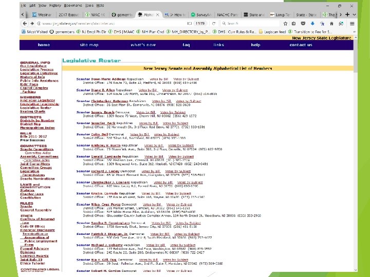Open Seating Charts sidebar link
The height and width of the screenshot is (277, 370).
[32, 111]
